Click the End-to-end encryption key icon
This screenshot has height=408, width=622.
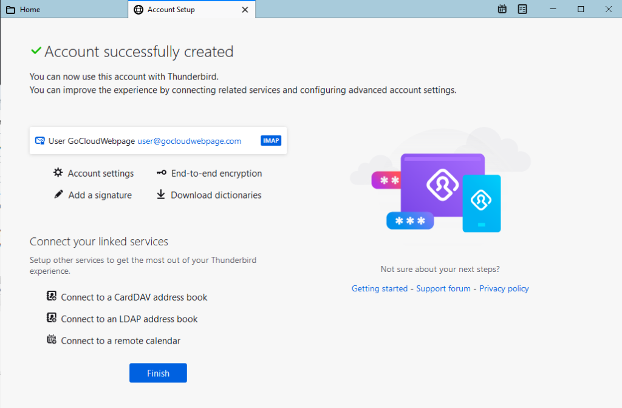(x=161, y=173)
